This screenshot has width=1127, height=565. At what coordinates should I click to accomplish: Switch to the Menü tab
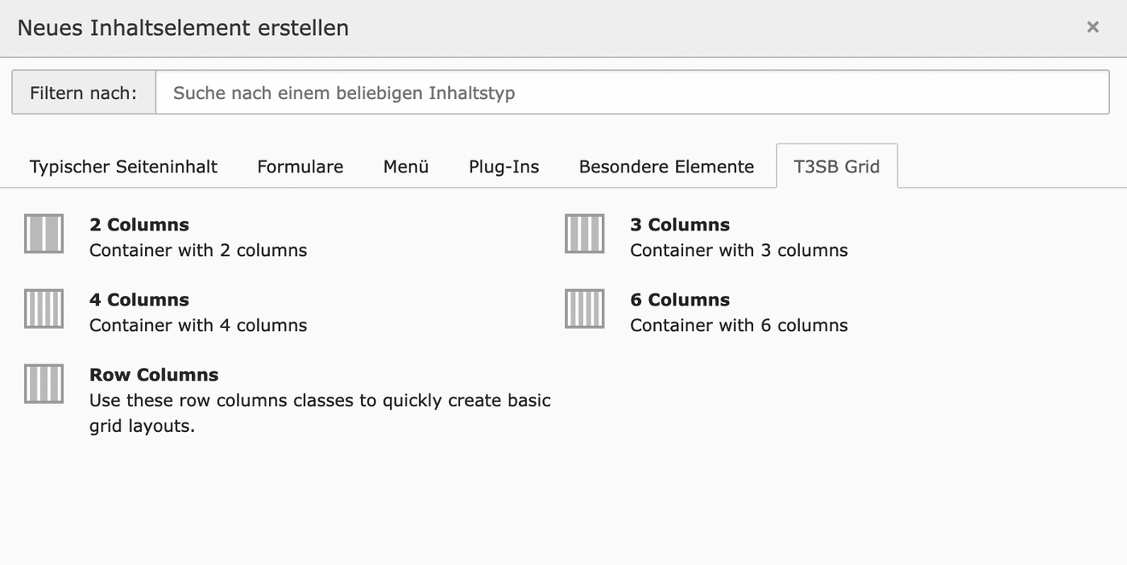pos(406,166)
